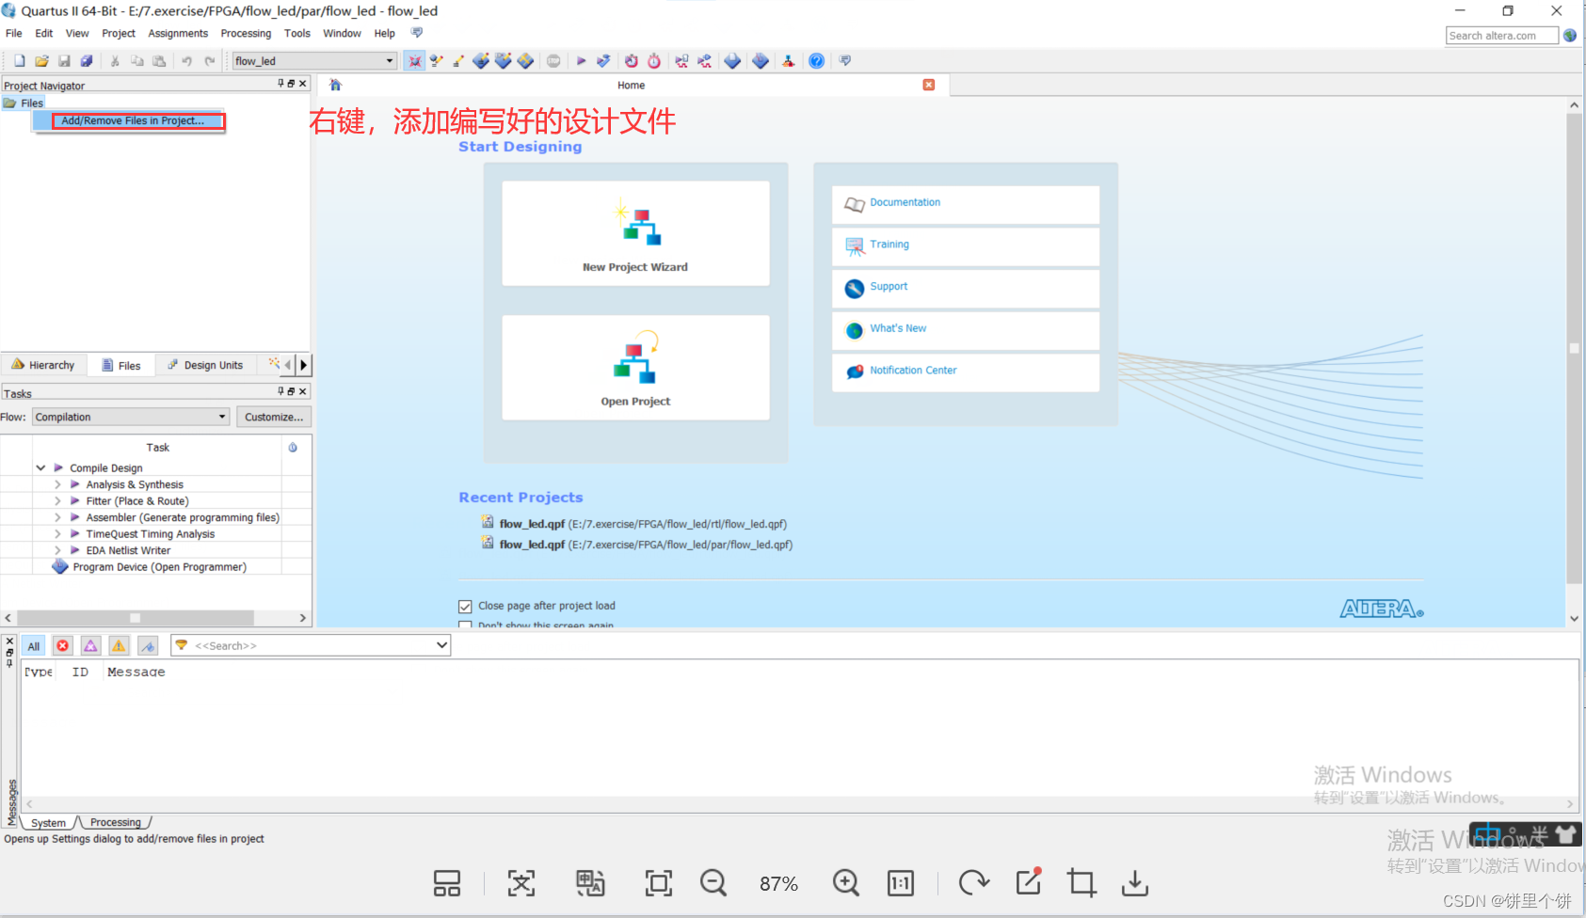Click the Undo arrow icon
This screenshot has height=918, width=1586.
(x=186, y=61)
